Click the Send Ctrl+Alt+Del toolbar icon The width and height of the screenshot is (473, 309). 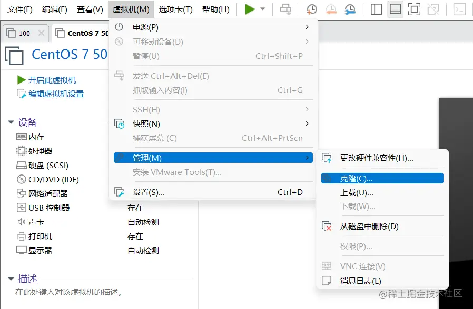point(285,9)
